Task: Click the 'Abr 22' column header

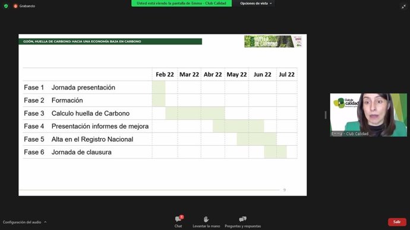Action: 213,75
